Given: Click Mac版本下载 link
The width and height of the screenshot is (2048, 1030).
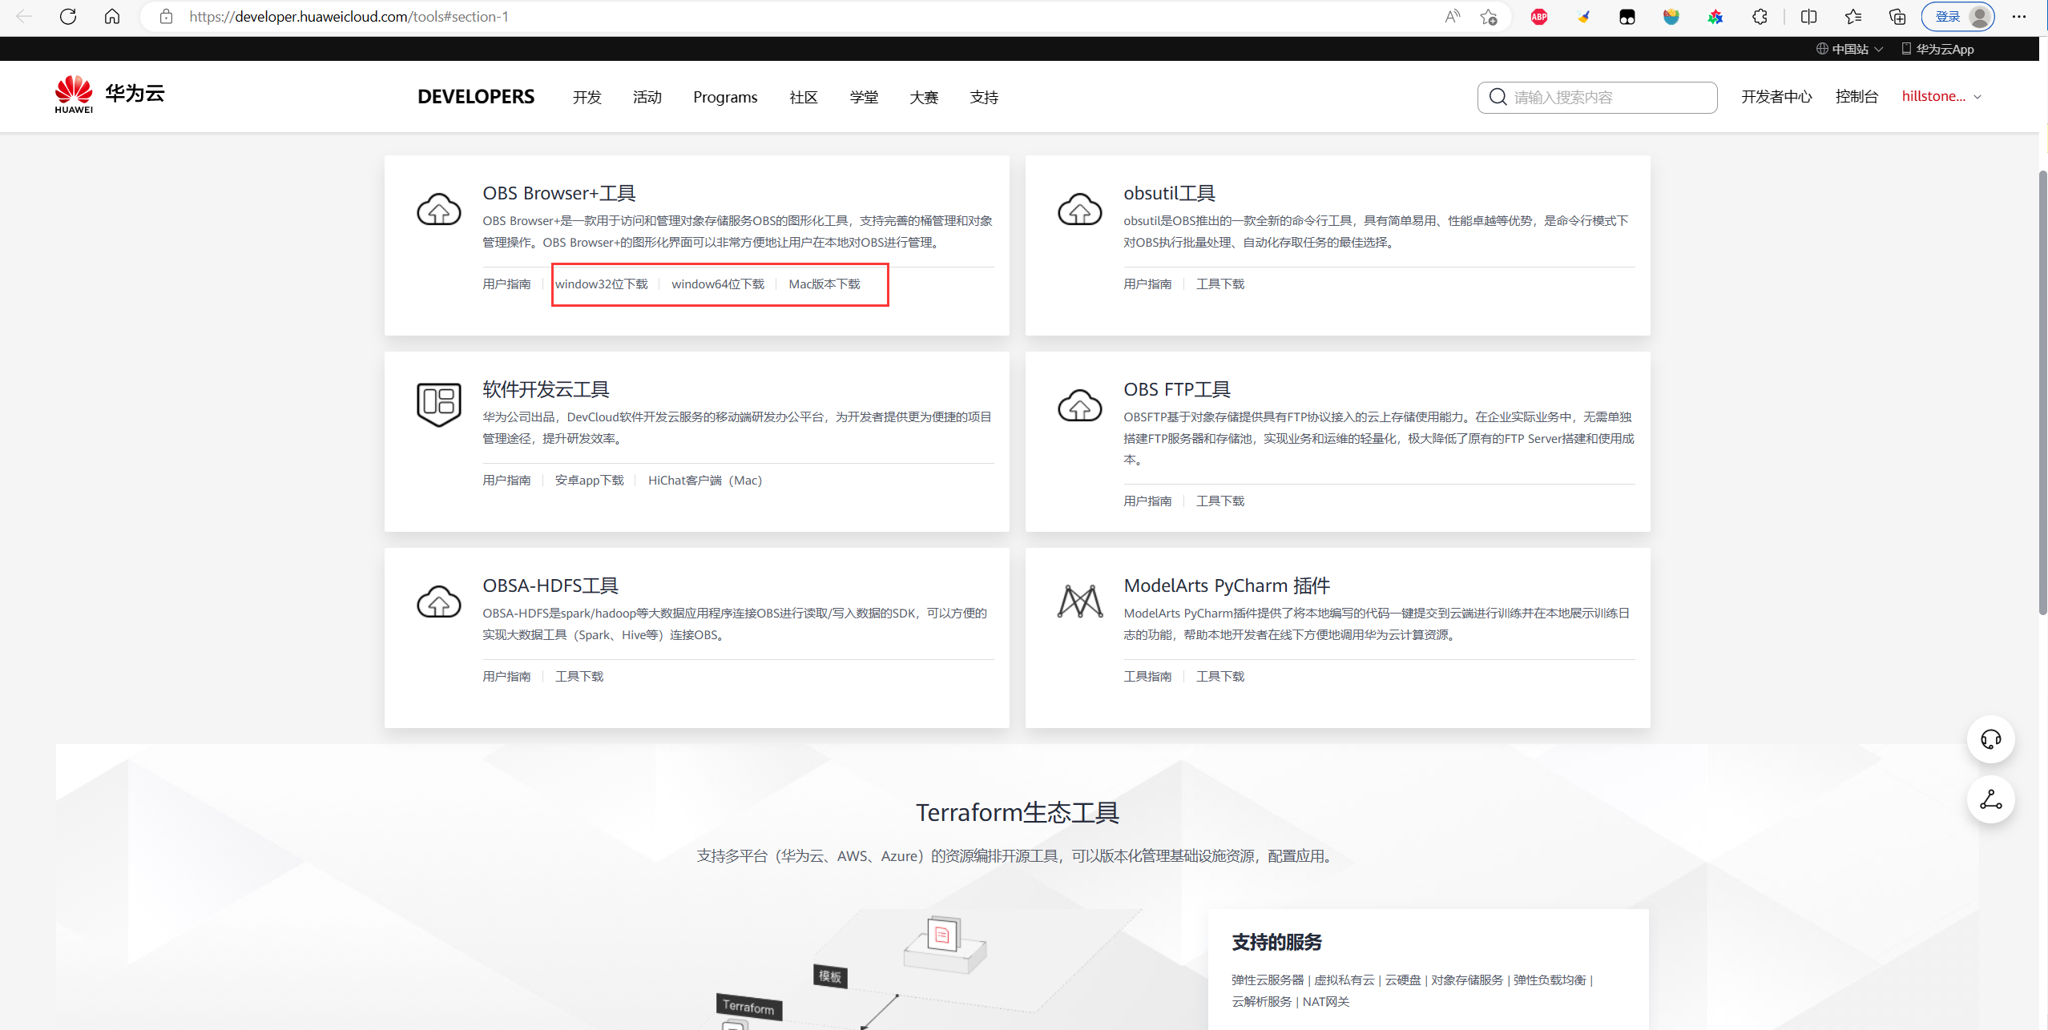Looking at the screenshot, I should tap(824, 284).
